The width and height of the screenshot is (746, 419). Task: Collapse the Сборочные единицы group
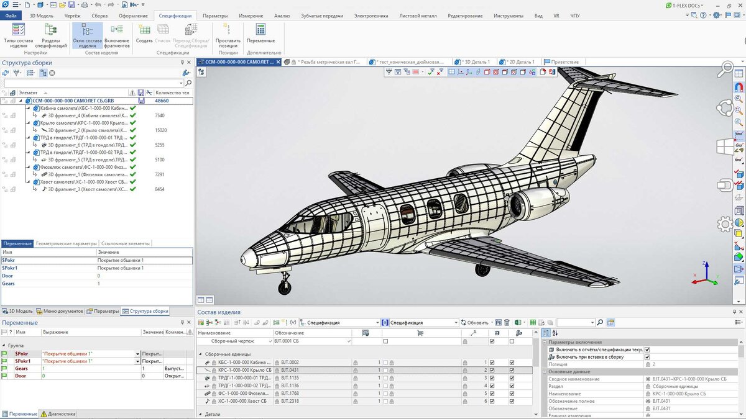point(200,354)
